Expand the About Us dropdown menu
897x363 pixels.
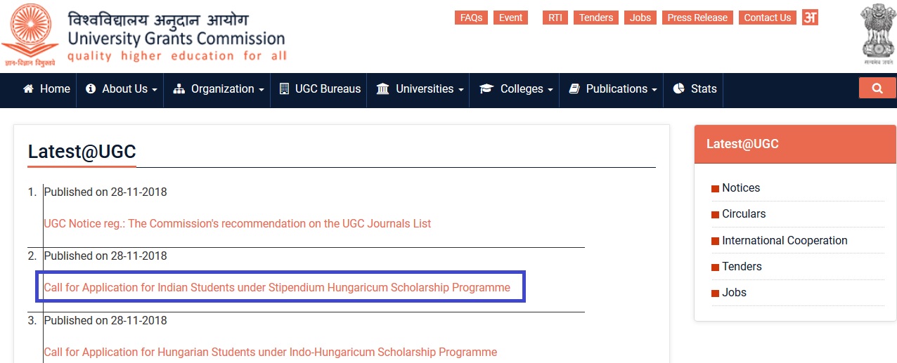(121, 89)
